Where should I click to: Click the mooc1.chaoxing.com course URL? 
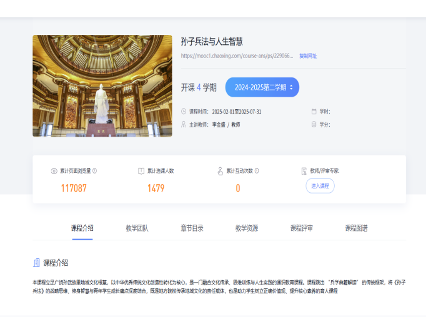click(x=237, y=56)
